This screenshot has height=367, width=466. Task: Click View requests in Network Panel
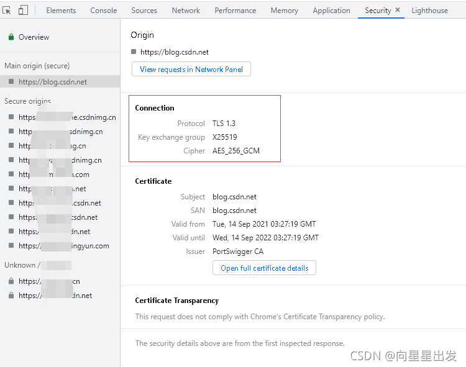tap(191, 69)
